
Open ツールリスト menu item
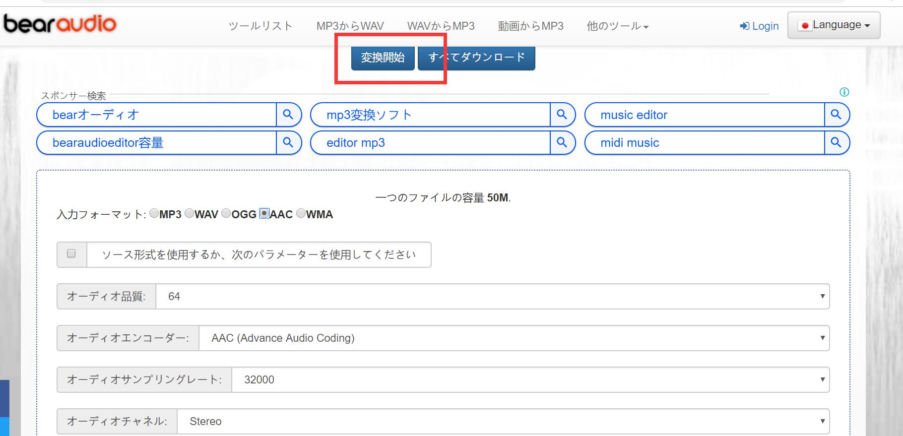point(260,26)
